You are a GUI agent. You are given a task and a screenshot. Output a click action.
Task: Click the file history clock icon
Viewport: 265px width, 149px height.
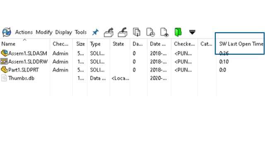(150, 32)
